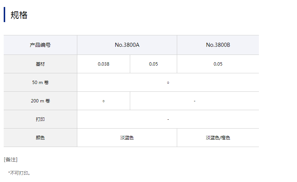Image resolution: width=297 pixels, height=182 pixels.
Task: Click the [备注] notes label
Action: tap(11, 160)
